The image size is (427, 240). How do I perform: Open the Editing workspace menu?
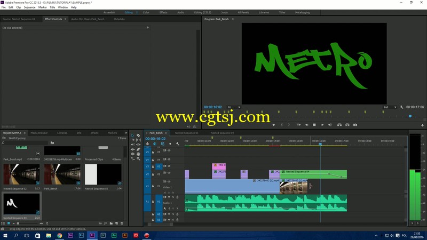coord(137,12)
